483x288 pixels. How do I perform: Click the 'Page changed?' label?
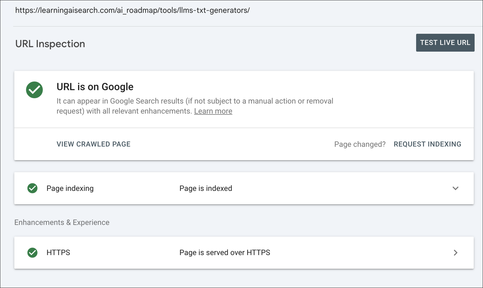(x=360, y=144)
